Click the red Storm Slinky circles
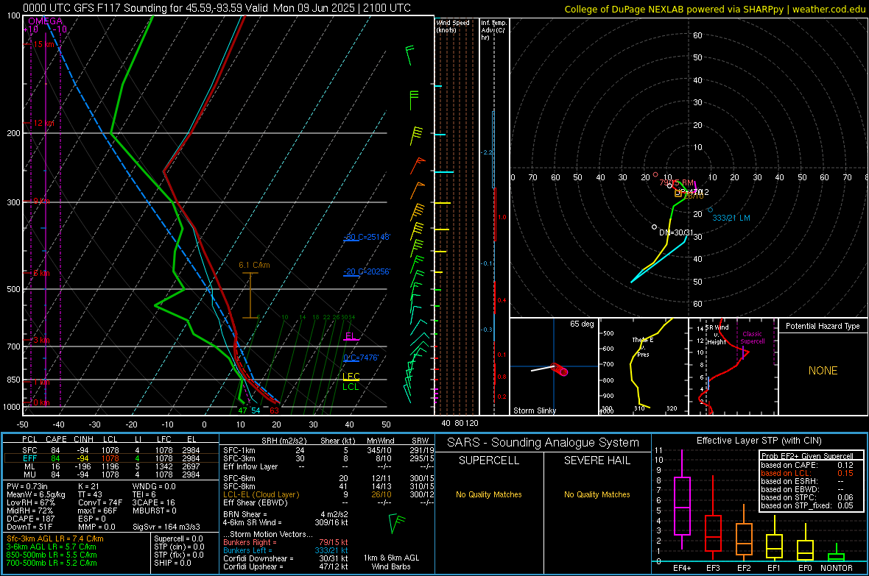 [x=560, y=369]
